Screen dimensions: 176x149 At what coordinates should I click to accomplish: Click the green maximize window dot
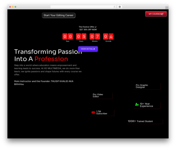click(15, 7)
